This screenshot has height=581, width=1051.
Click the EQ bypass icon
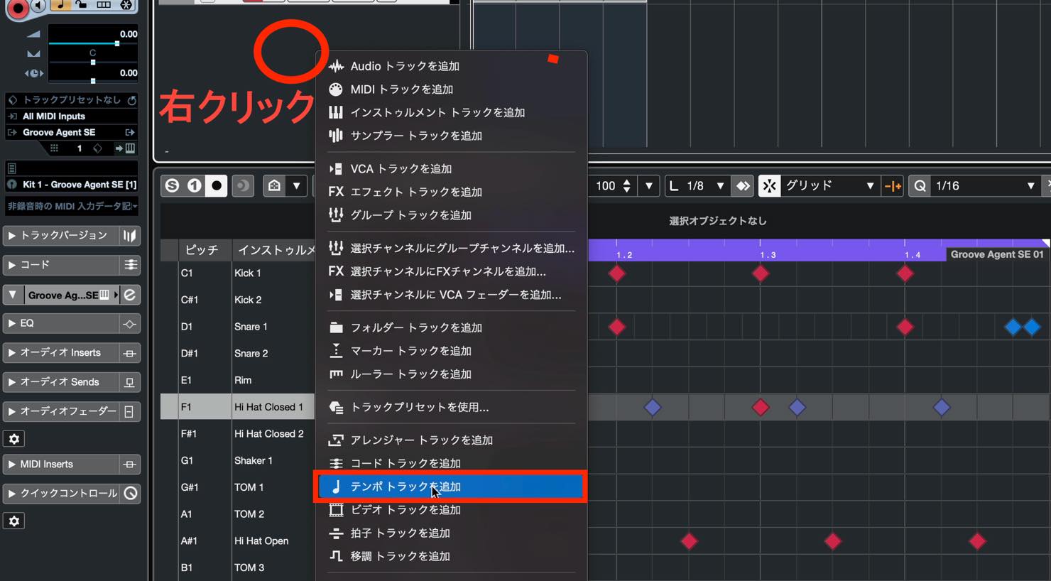tap(130, 324)
